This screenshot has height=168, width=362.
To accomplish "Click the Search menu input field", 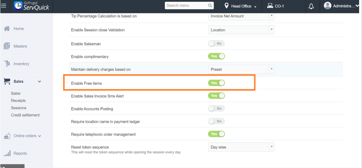I will tap(186, 6).
